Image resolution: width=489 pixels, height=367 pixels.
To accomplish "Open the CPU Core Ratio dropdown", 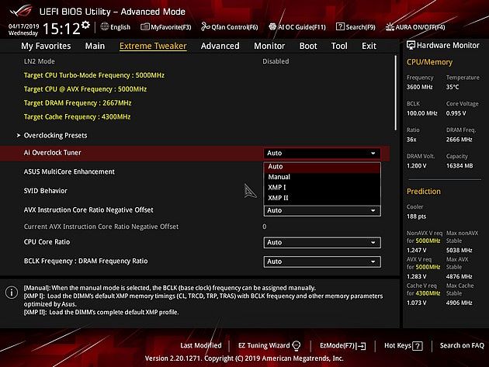I will (x=322, y=243).
